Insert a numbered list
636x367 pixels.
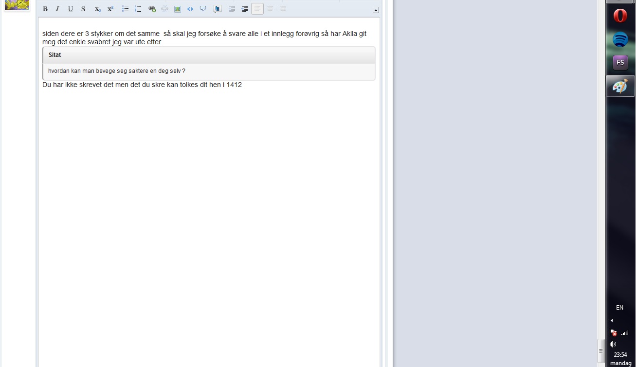[138, 9]
